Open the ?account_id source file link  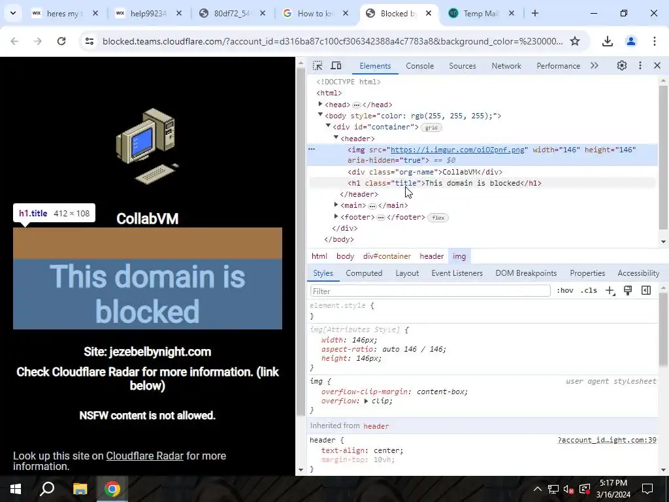pos(607,440)
